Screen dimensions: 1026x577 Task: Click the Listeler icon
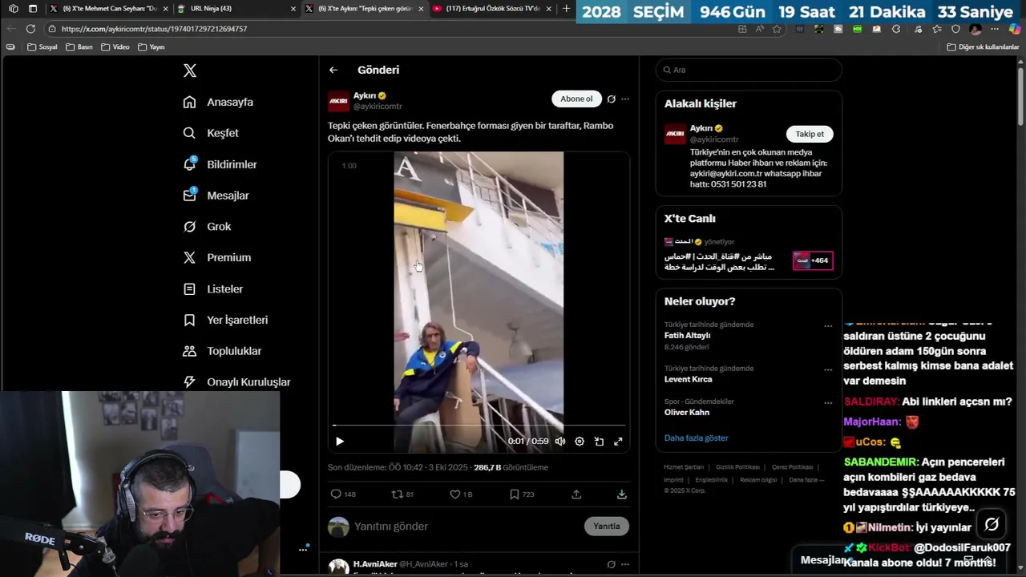189,288
